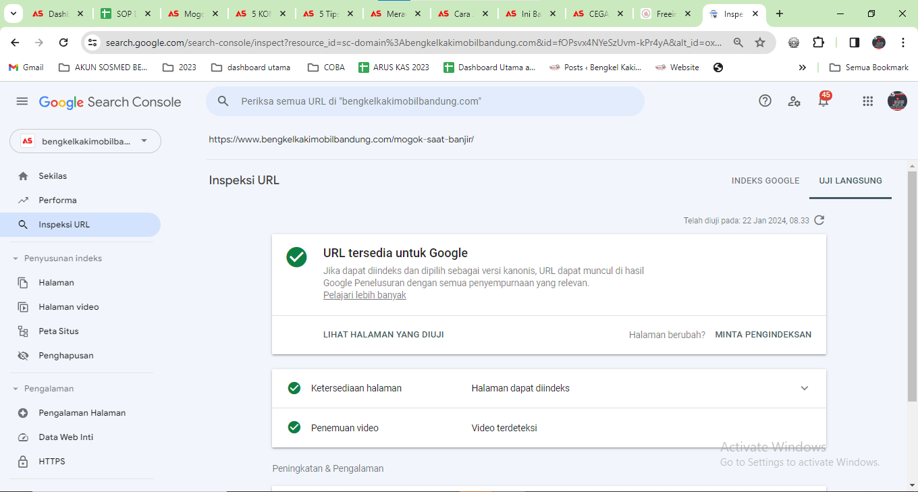Open the AKUN SOSMED BE... bookmark folder
The height and width of the screenshot is (492, 918).
point(103,67)
